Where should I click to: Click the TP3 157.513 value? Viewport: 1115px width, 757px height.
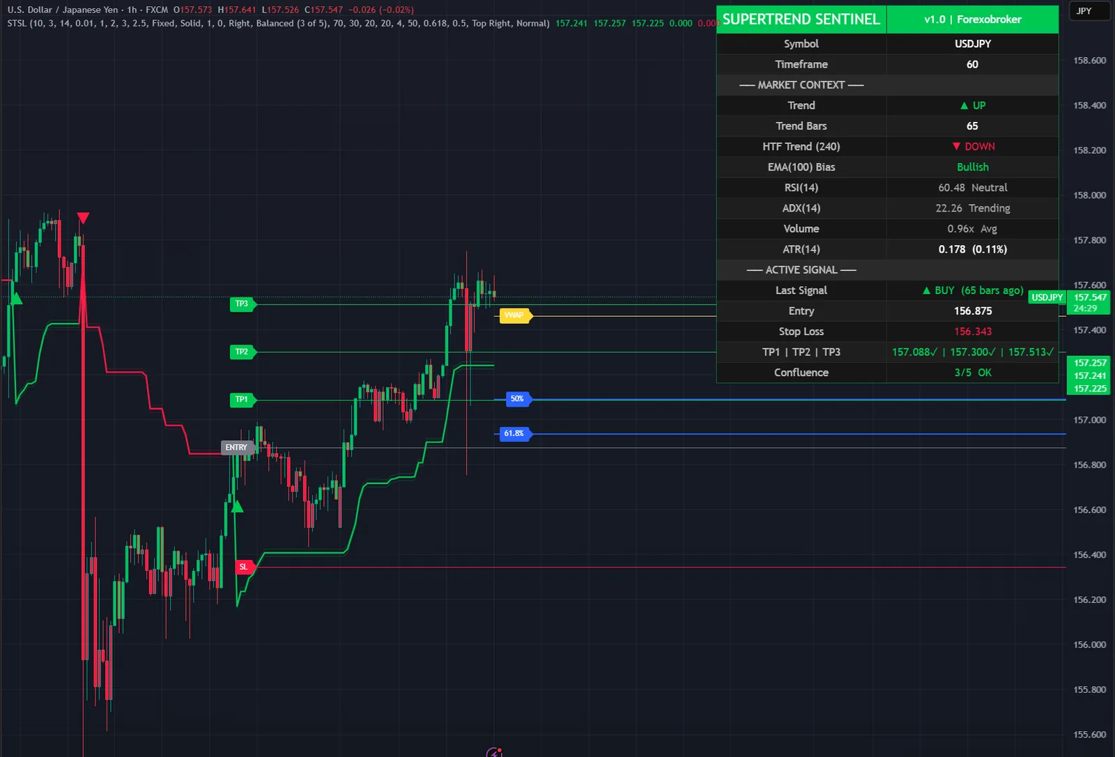[x=1031, y=352]
